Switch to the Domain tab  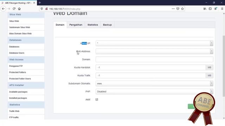pos(60,25)
